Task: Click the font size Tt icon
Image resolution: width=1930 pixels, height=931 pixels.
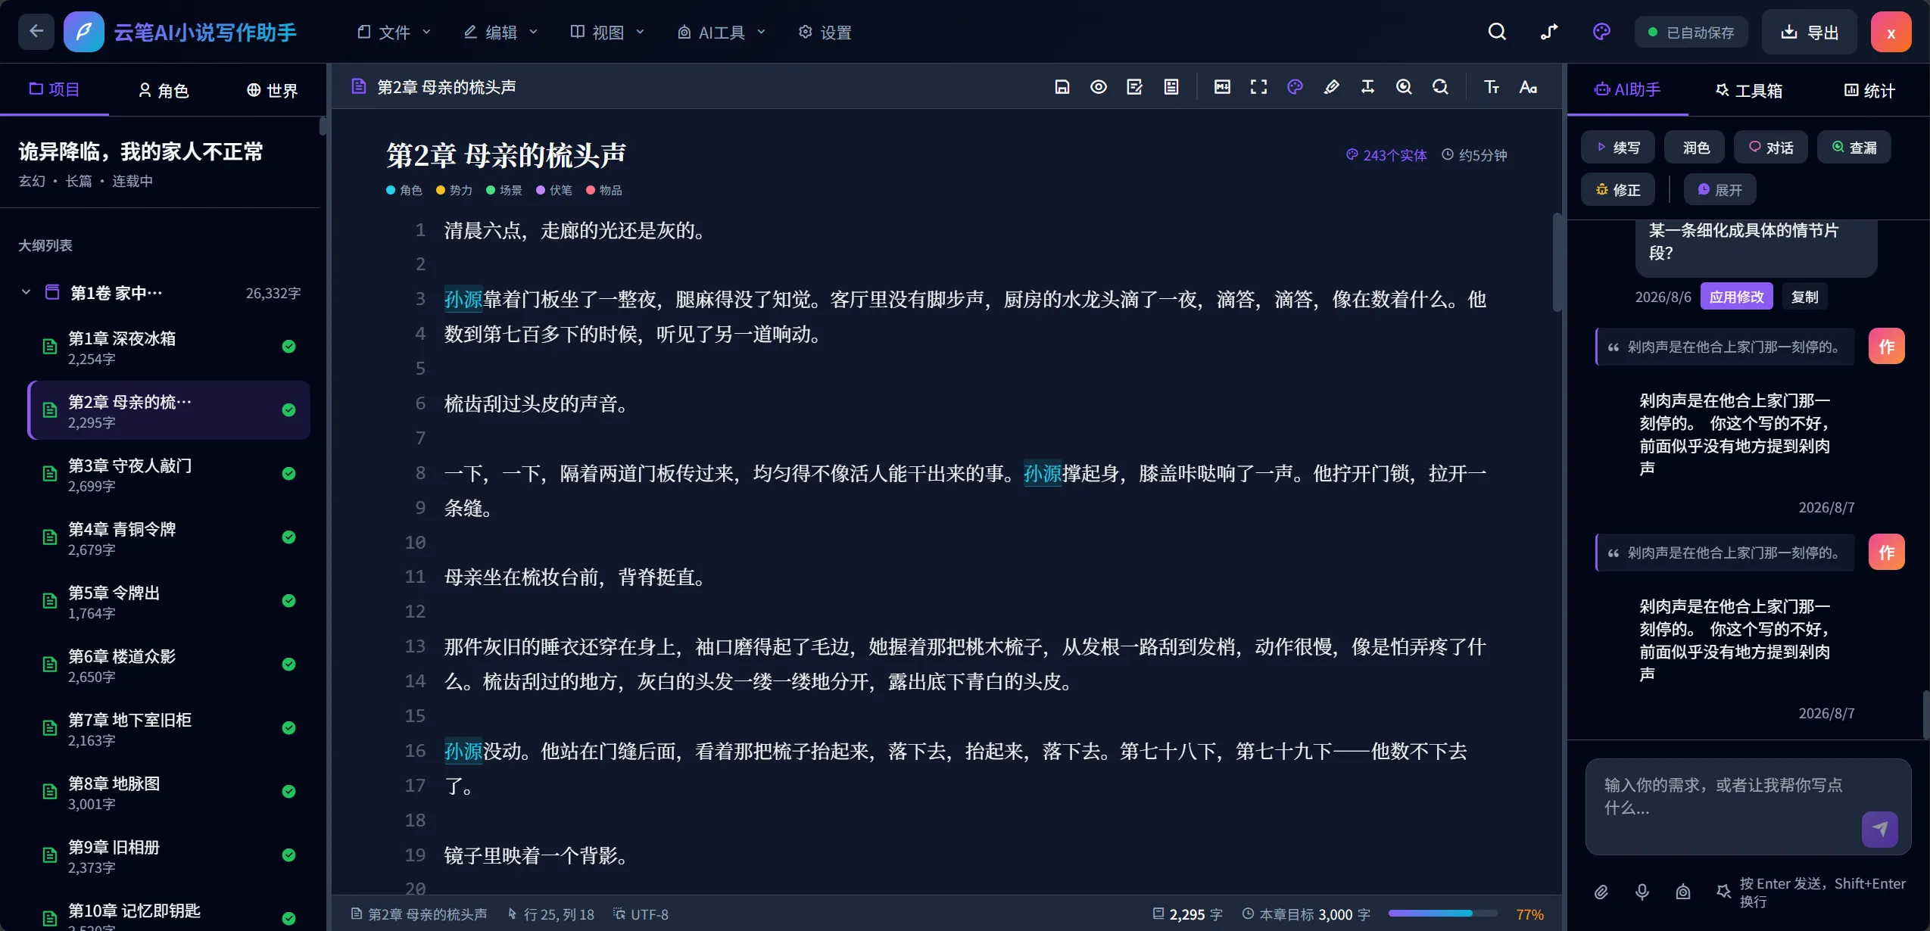Action: point(1492,87)
